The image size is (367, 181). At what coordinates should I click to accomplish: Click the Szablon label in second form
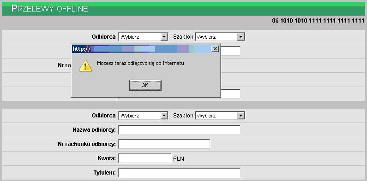click(183, 116)
